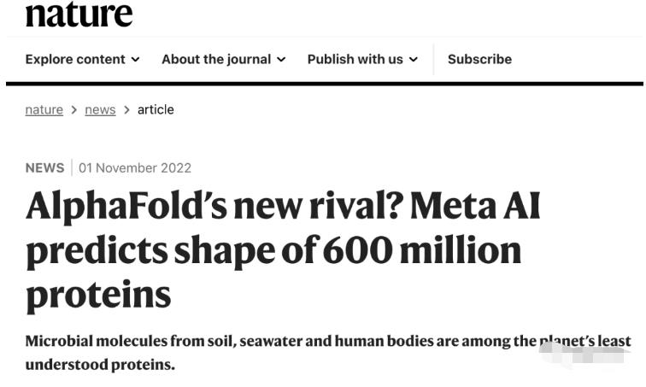The height and width of the screenshot is (387, 646).
Task: Open Publish with us menu
Action: (362, 59)
